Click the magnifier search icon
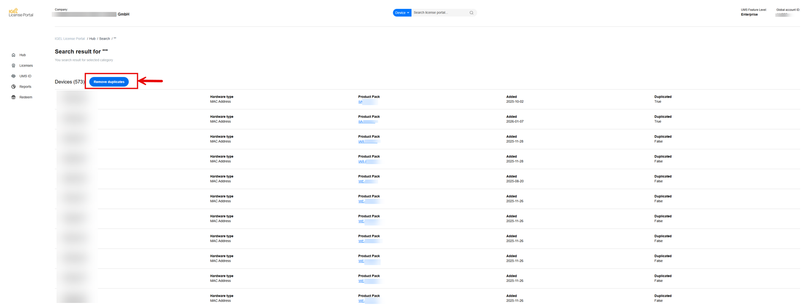This screenshot has height=308, width=810. tap(471, 13)
